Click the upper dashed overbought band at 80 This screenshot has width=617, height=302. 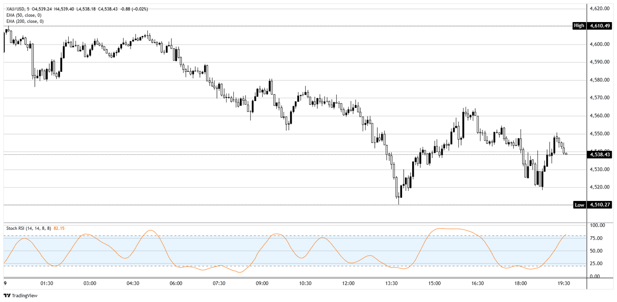coord(281,235)
